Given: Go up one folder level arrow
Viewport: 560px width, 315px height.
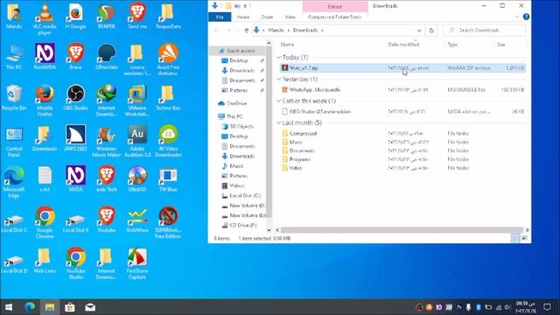Looking at the screenshot, I should pos(247,31).
